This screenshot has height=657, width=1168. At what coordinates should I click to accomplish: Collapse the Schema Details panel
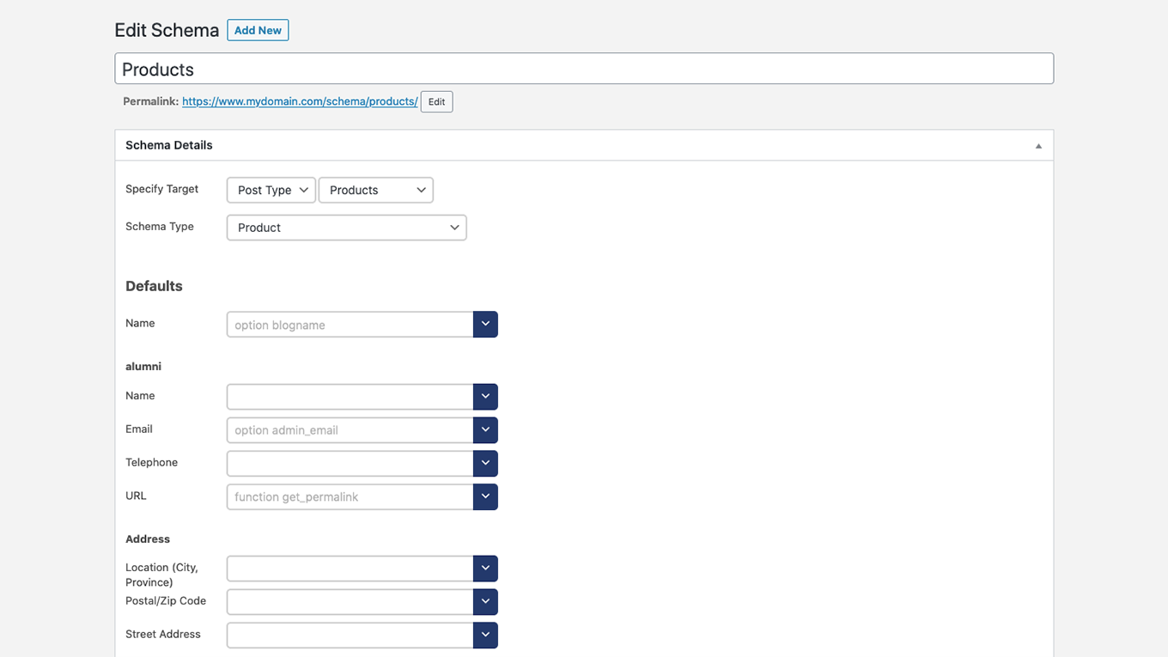pyautogui.click(x=1037, y=144)
